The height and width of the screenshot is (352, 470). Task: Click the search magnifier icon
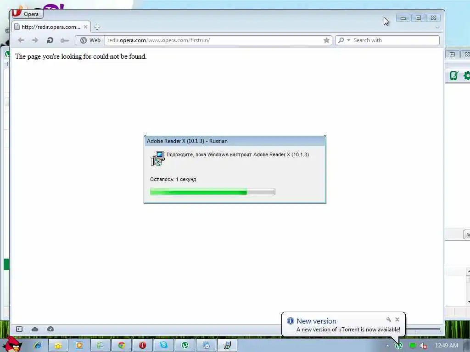pos(341,40)
